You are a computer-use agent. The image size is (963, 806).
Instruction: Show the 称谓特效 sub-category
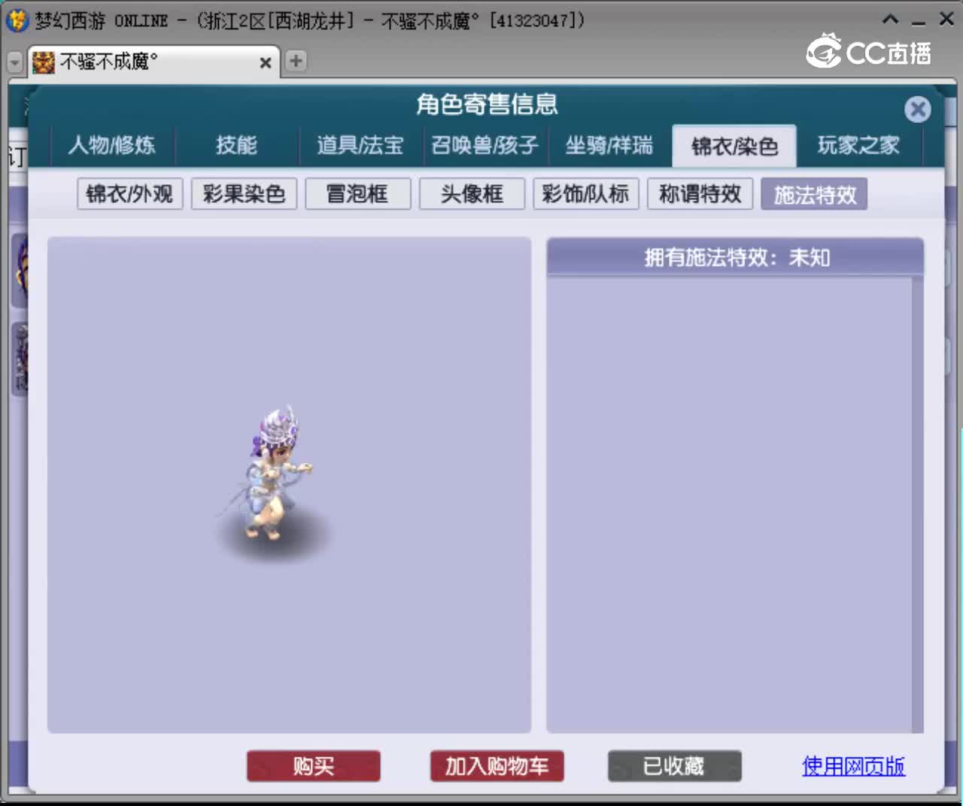coord(700,194)
